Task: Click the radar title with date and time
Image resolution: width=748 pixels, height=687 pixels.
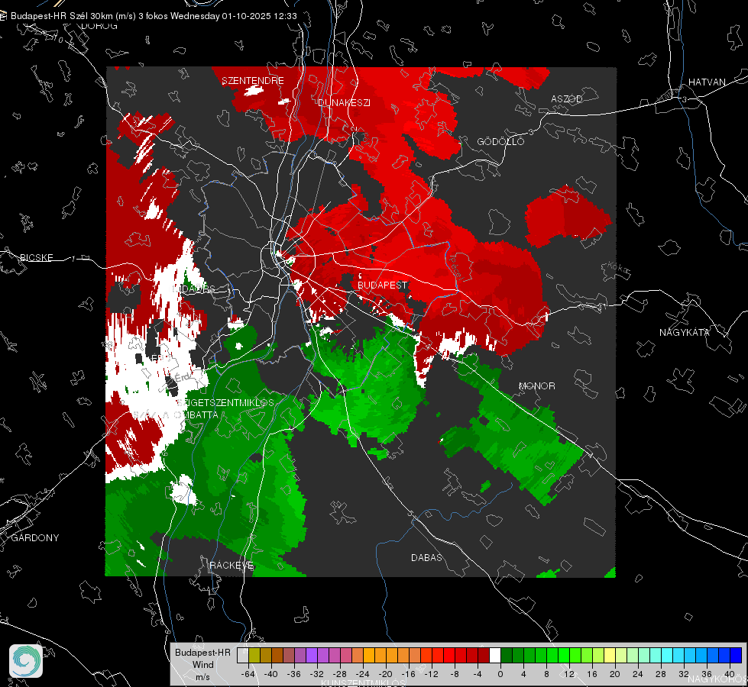Action: pyautogui.click(x=154, y=16)
